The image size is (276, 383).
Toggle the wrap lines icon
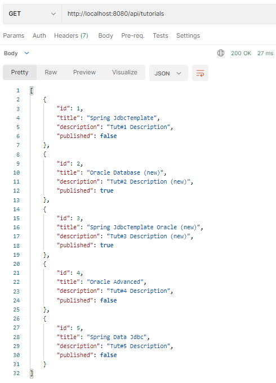click(x=200, y=73)
